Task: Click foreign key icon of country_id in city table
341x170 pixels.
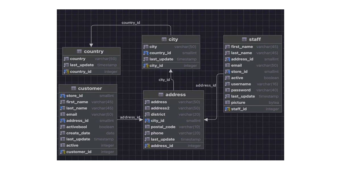Action: (x=146, y=53)
